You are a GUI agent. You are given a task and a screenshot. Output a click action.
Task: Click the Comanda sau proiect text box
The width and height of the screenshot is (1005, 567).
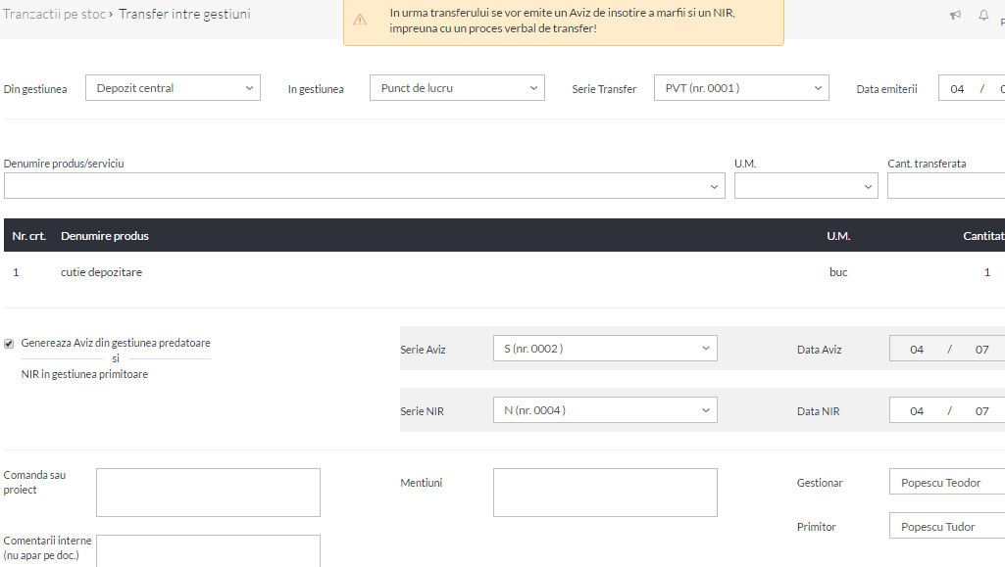coord(208,493)
